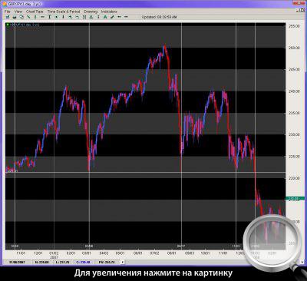Open the Drawing menu

pos(91,12)
